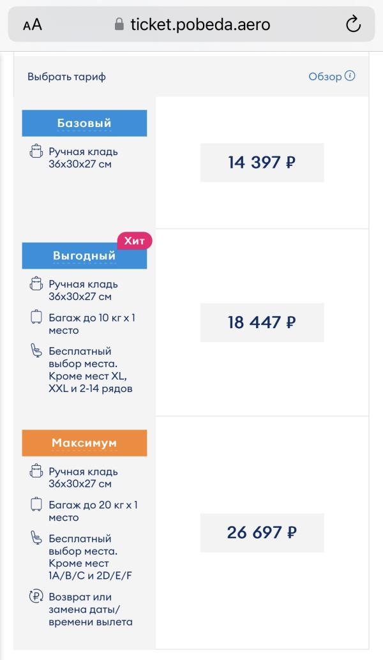Viewport: 383px width, 660px height.
Task: Select the 14 397 ₽ price
Action: [x=262, y=162]
